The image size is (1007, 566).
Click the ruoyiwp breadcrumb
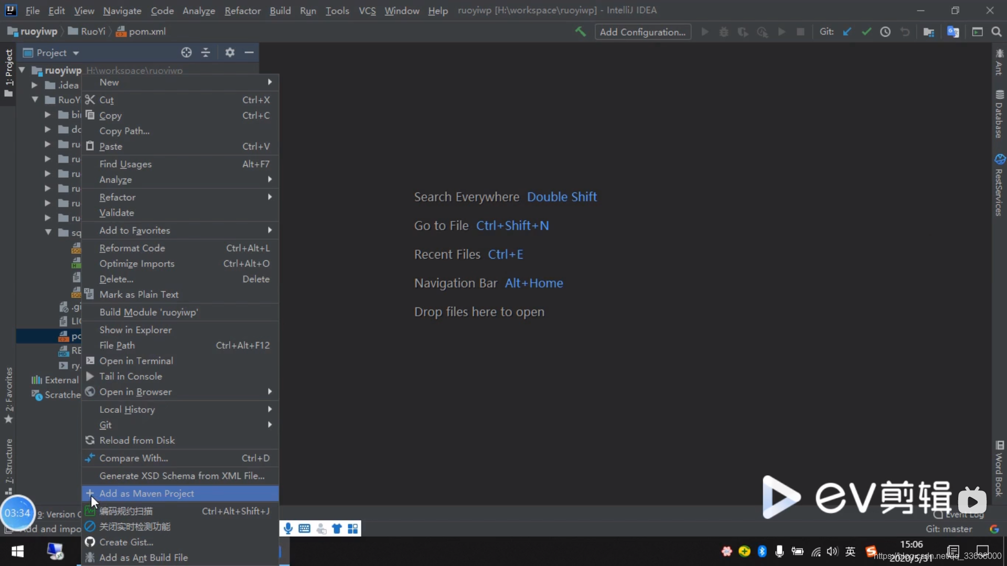click(x=33, y=31)
